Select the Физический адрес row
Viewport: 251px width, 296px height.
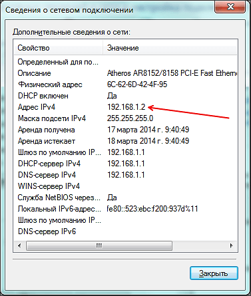[x=126, y=84]
